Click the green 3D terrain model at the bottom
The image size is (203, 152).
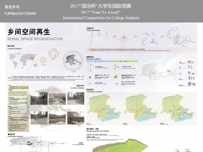(120, 145)
